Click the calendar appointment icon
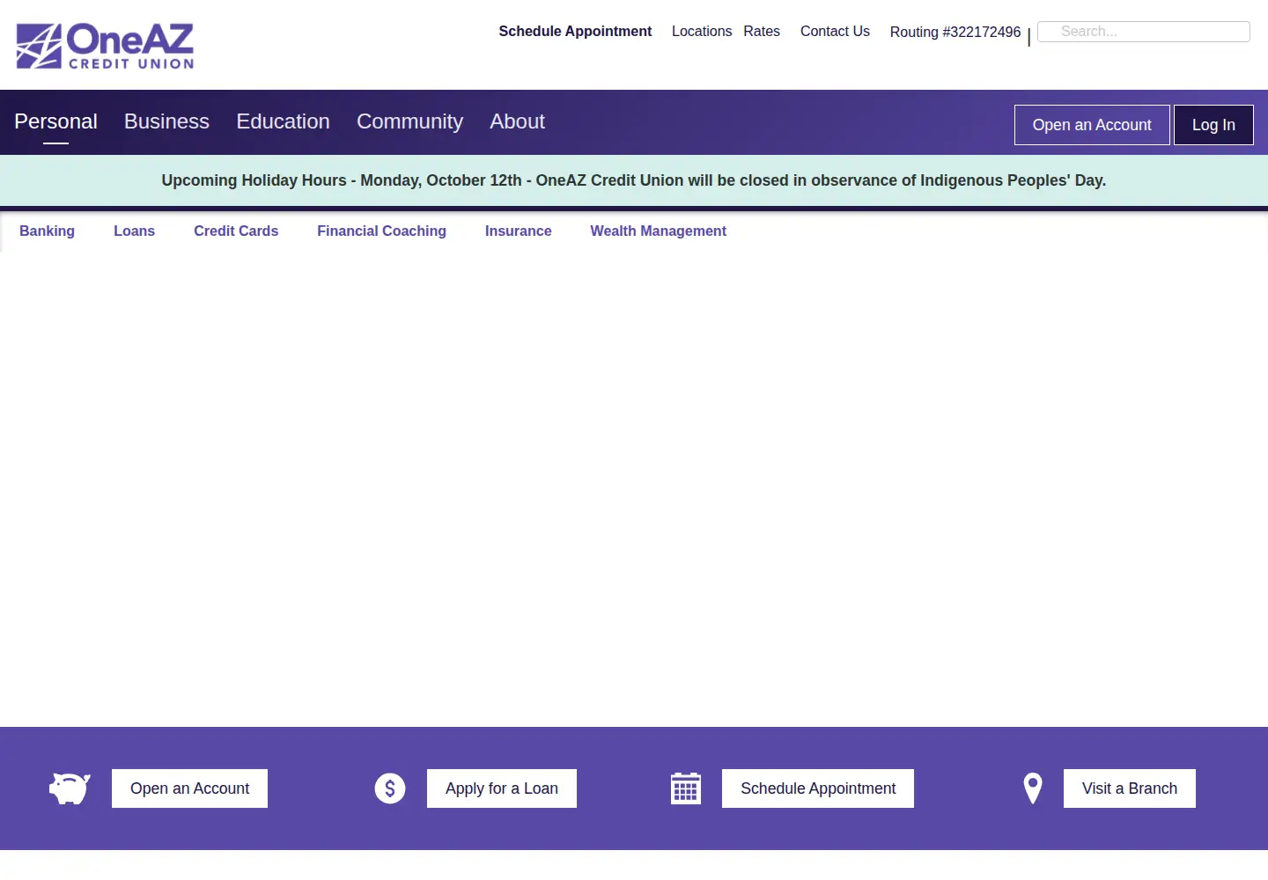The height and width of the screenshot is (880, 1268). (686, 788)
